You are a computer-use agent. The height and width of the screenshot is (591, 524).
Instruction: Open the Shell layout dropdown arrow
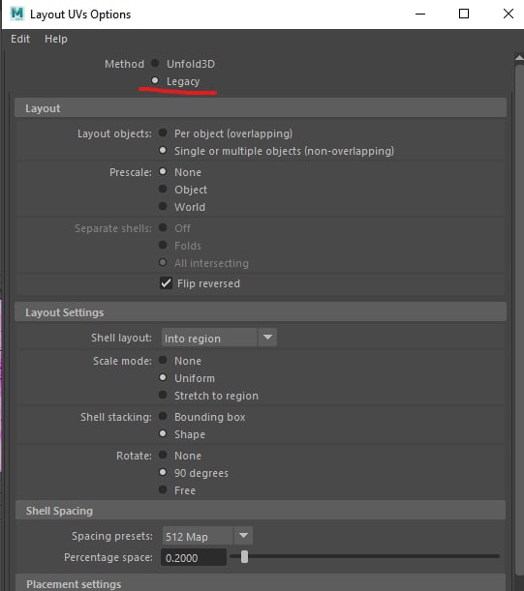coord(267,338)
